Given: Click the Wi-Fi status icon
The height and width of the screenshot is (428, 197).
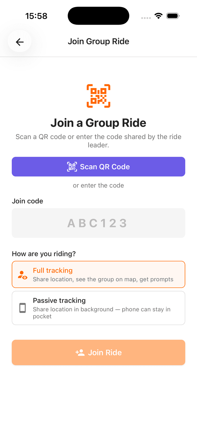Looking at the screenshot, I should click(159, 15).
